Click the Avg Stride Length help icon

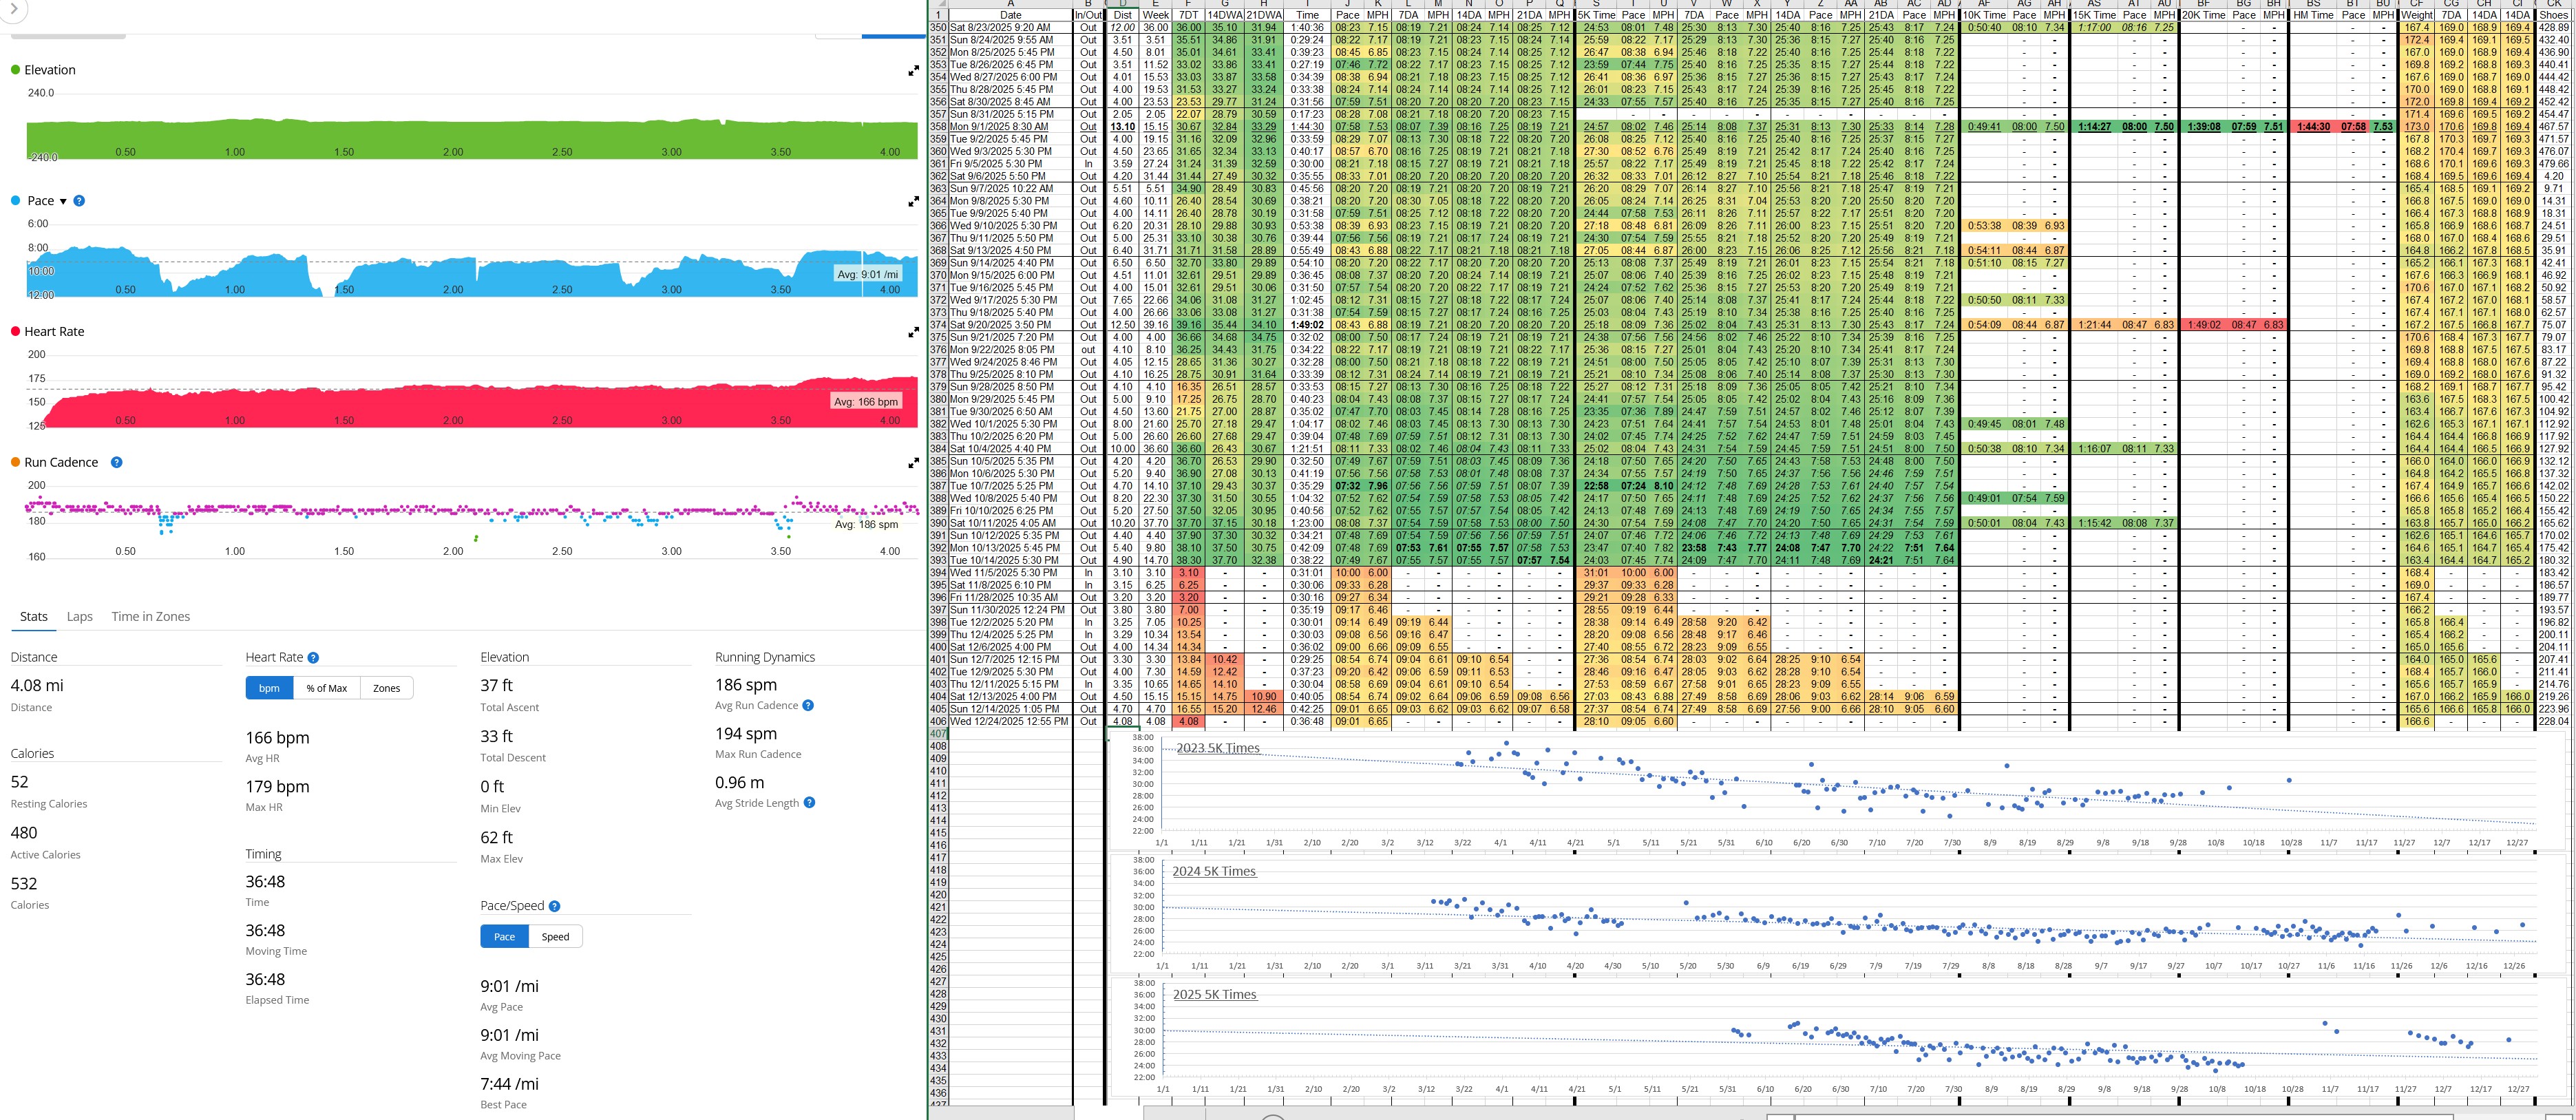[x=809, y=803]
